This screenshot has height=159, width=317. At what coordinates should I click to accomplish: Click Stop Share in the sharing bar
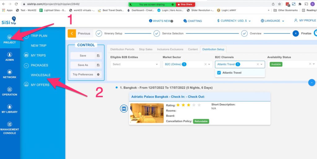coord(185,4)
